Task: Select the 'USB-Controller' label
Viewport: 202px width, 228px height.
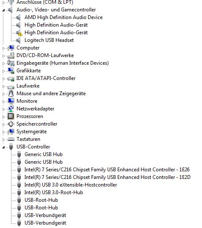Action: 33,147
